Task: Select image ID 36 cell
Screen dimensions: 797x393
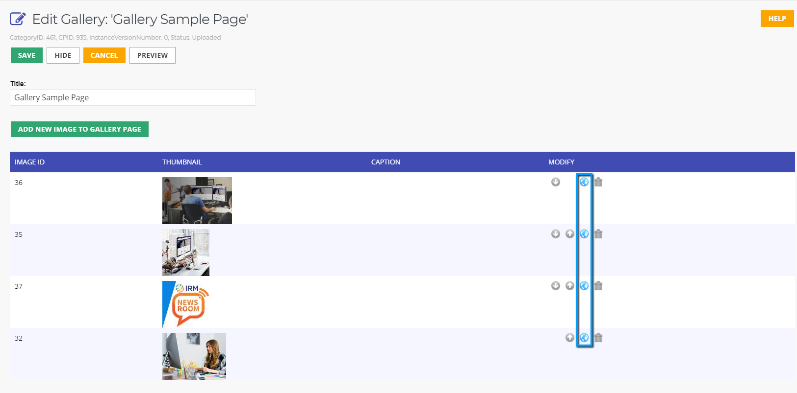Action: [x=19, y=183]
